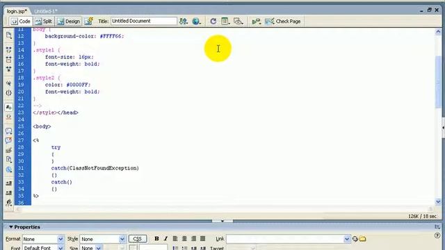Justify text in Properties panel
Viewport: 445px width, 250px height.
click(x=202, y=239)
